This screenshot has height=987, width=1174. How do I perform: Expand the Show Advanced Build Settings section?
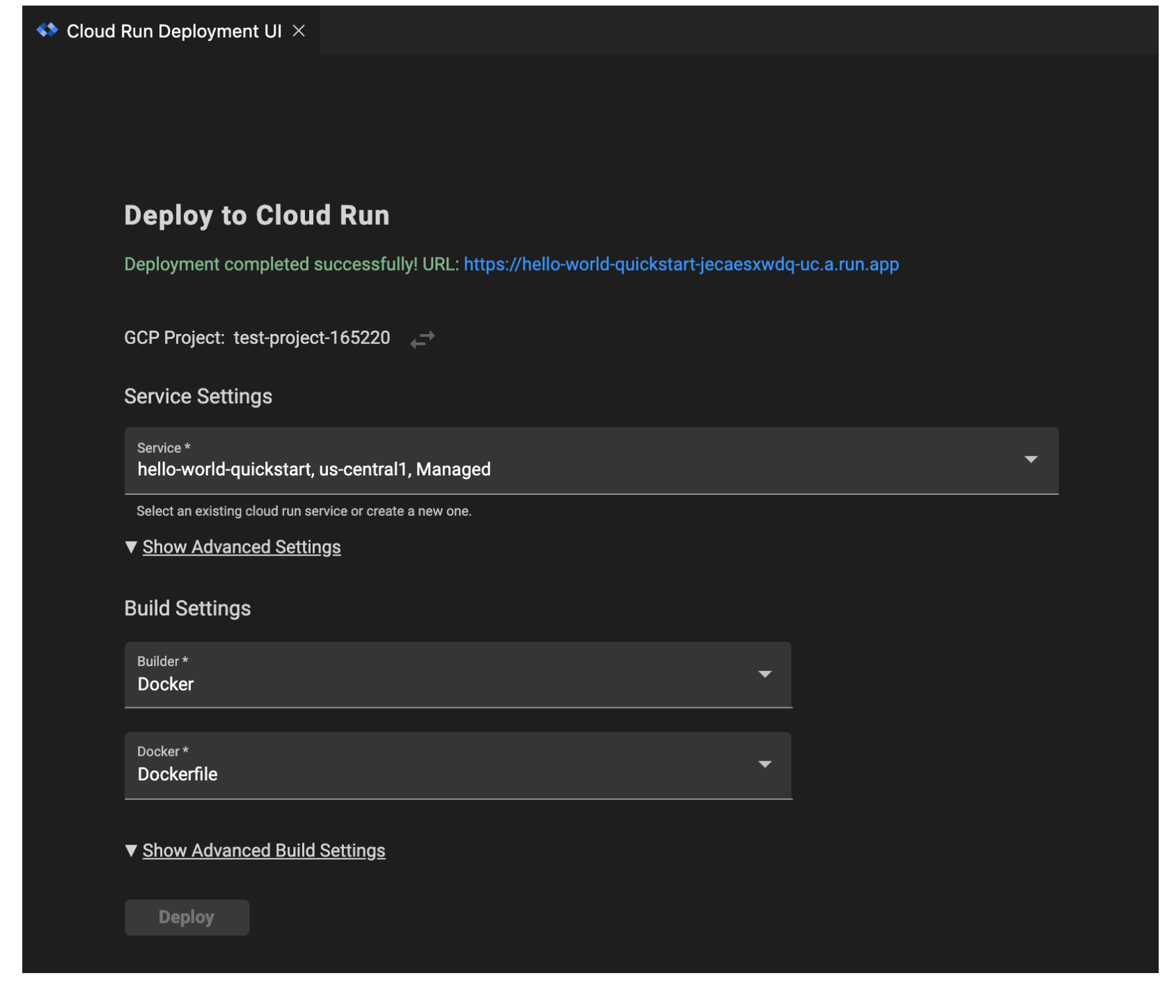coord(263,850)
